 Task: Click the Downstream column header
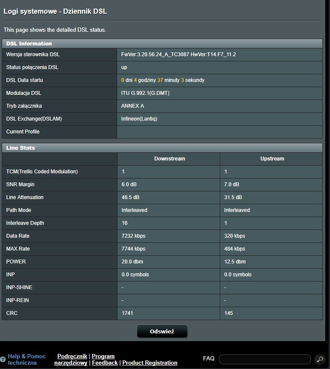[x=170, y=159]
